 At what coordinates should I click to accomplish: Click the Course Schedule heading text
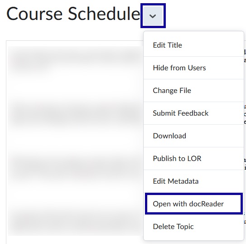tap(73, 14)
